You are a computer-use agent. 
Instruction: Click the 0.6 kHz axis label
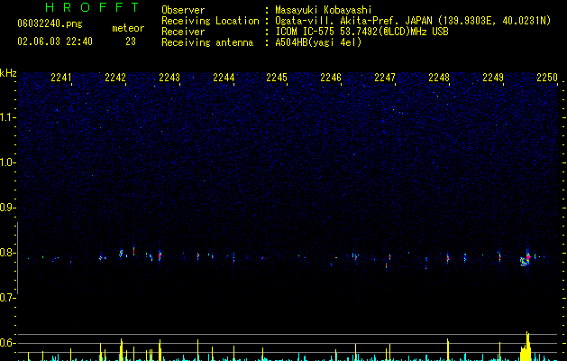8,343
